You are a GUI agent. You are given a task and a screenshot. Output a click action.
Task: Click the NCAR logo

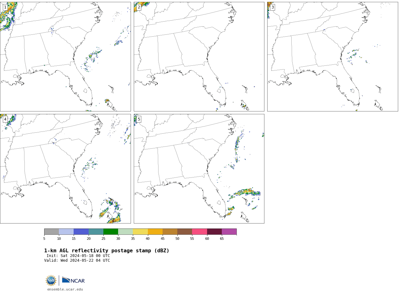click(x=73, y=280)
